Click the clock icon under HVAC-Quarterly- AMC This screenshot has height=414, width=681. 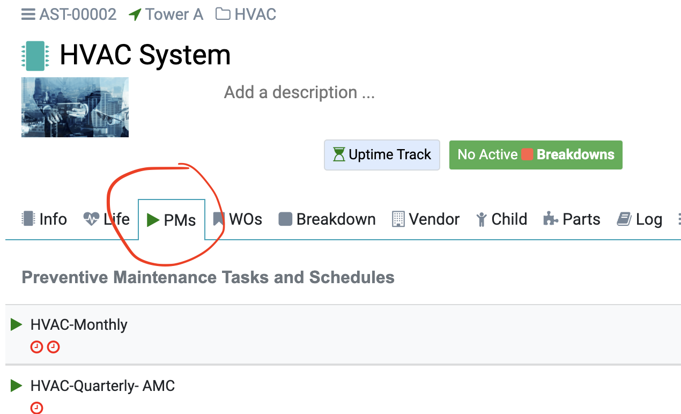click(36, 408)
